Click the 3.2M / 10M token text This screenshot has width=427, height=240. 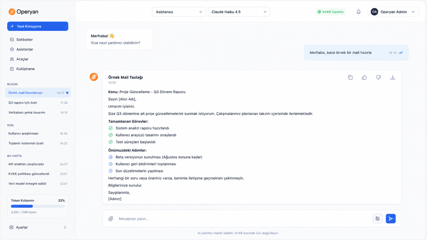pyautogui.click(x=24, y=212)
